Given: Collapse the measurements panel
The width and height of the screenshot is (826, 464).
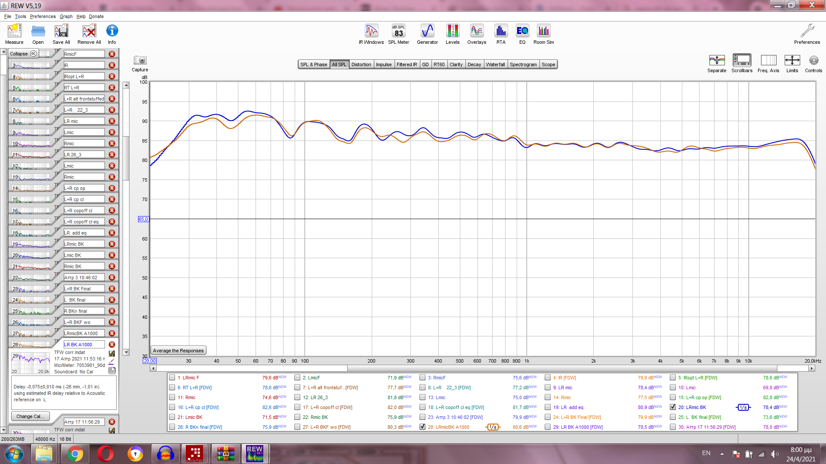Looking at the screenshot, I should 23,54.
